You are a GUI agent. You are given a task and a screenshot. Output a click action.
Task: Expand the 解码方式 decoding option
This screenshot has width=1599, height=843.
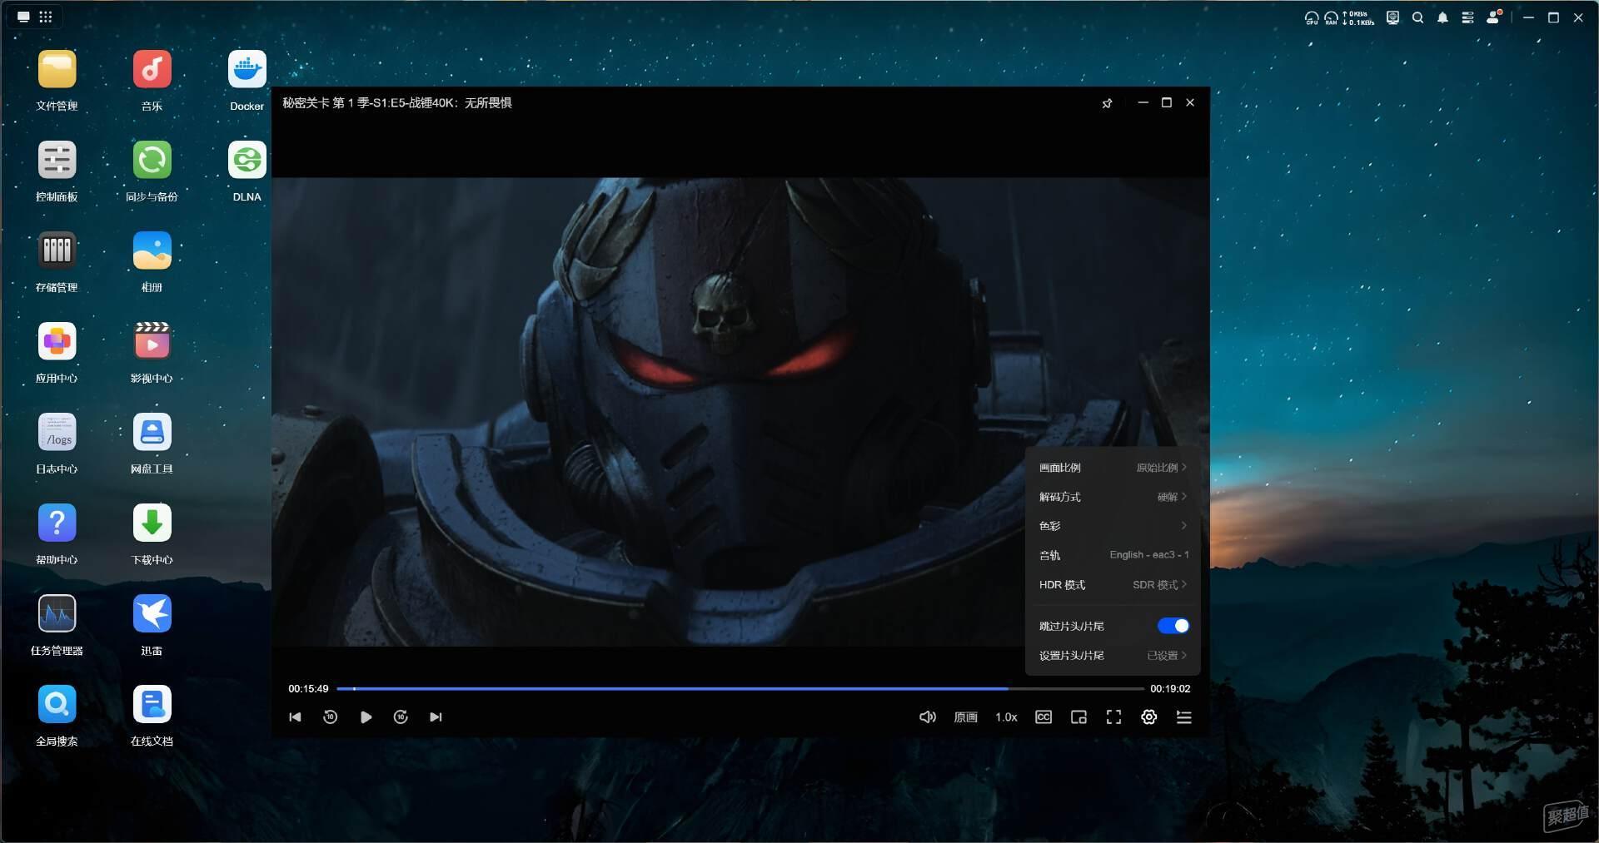(x=1113, y=497)
